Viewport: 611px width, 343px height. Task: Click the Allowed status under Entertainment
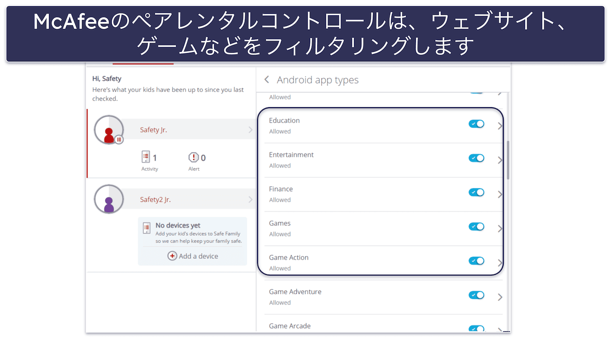click(x=280, y=166)
